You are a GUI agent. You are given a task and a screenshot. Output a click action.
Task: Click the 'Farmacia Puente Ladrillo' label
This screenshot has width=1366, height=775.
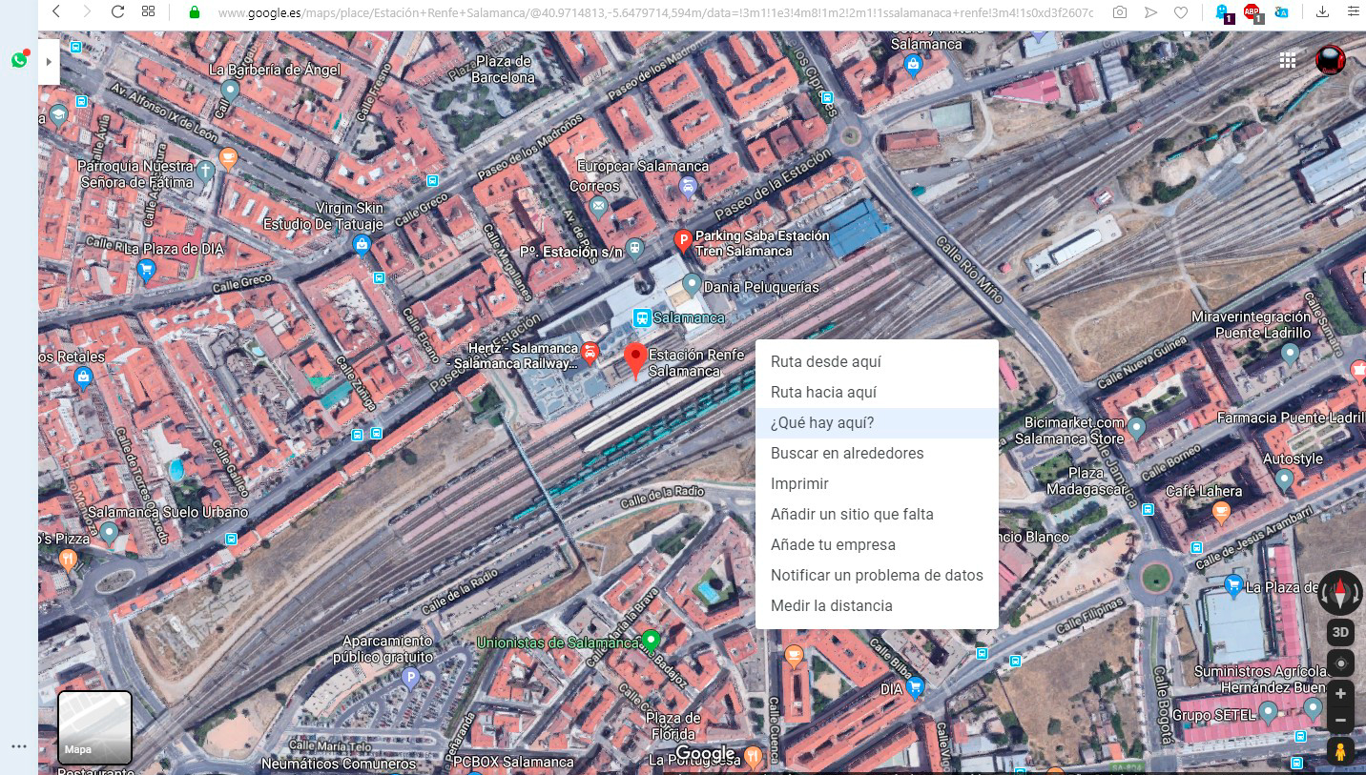(1292, 418)
